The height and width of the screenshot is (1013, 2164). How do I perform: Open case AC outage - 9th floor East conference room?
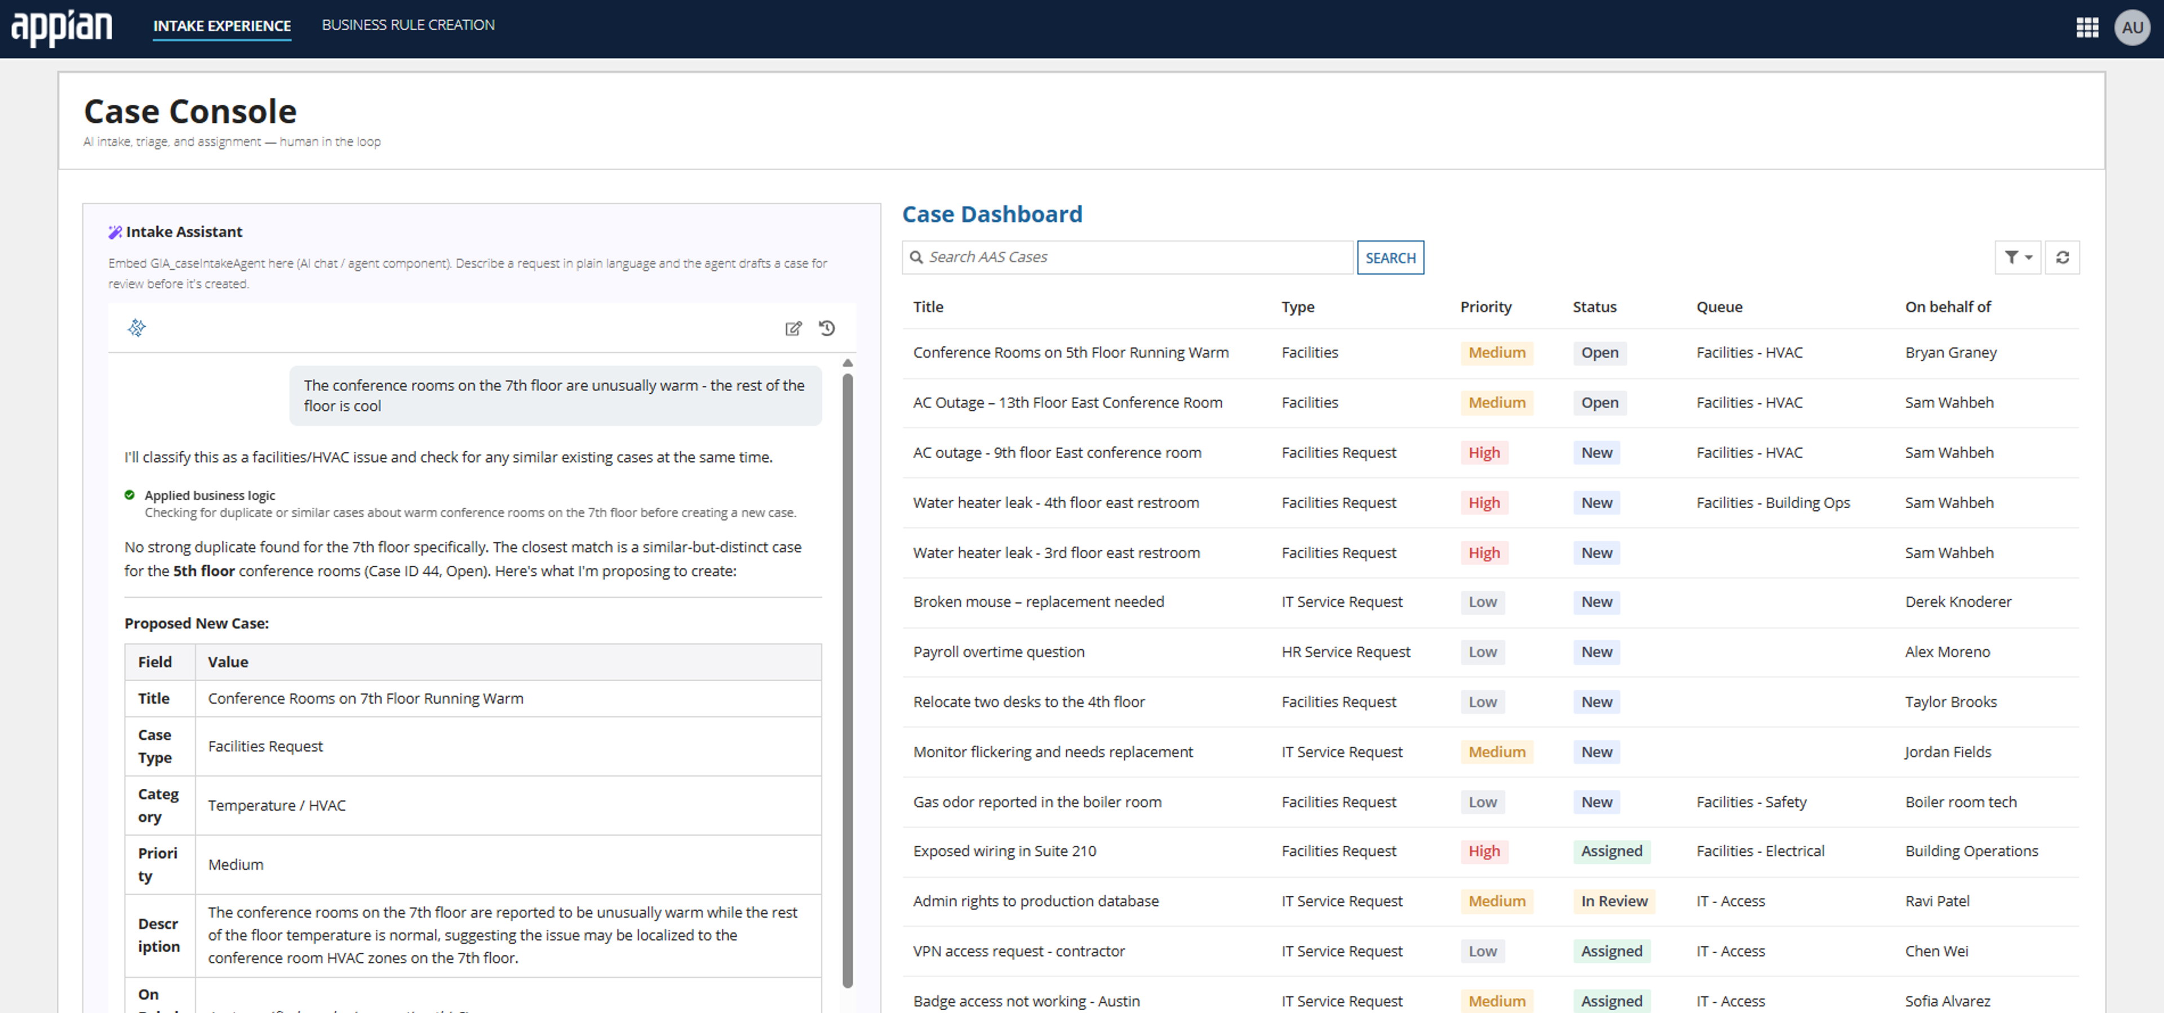click(1057, 453)
